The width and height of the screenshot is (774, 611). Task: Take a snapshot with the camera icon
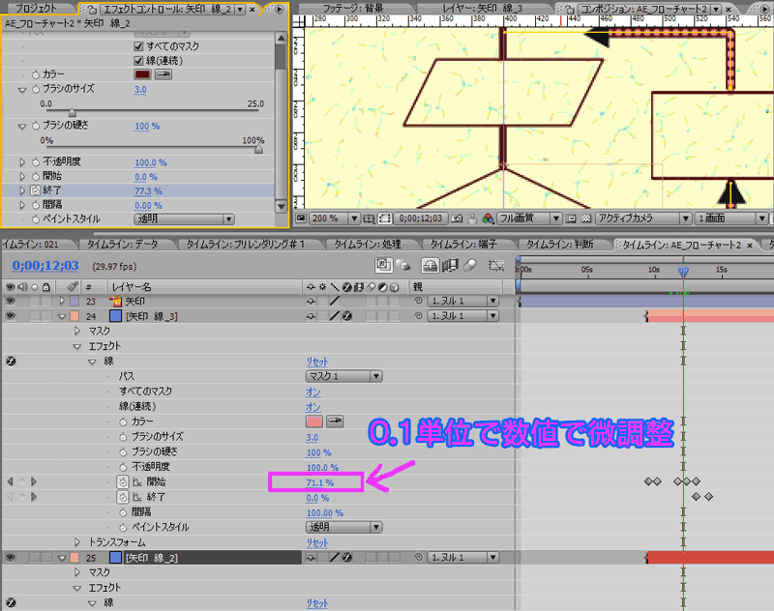point(459,217)
